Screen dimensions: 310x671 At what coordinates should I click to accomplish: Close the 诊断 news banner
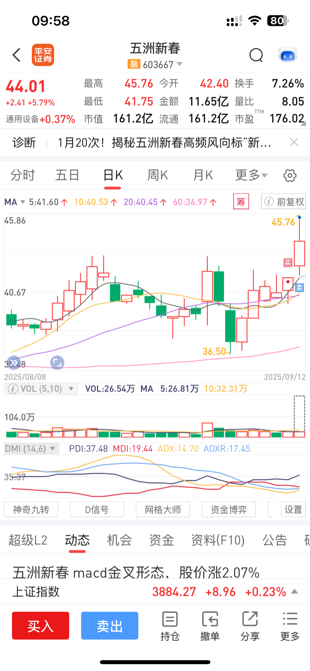pos(294,142)
